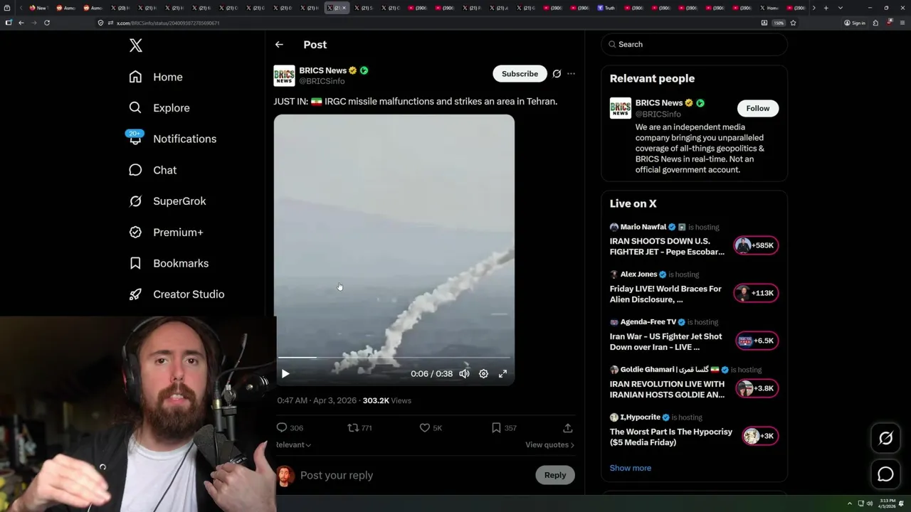Click the X logo in the sidebar
The image size is (911, 512).
(136, 46)
